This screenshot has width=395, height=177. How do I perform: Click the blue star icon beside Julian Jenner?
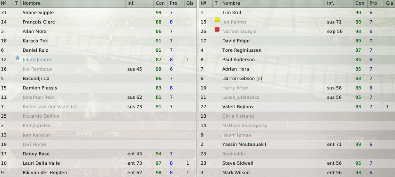click(17, 58)
